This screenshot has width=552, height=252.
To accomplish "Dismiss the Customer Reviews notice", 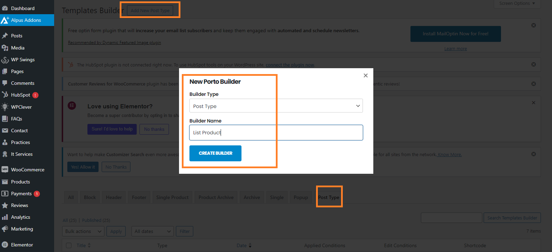I will [x=534, y=84].
